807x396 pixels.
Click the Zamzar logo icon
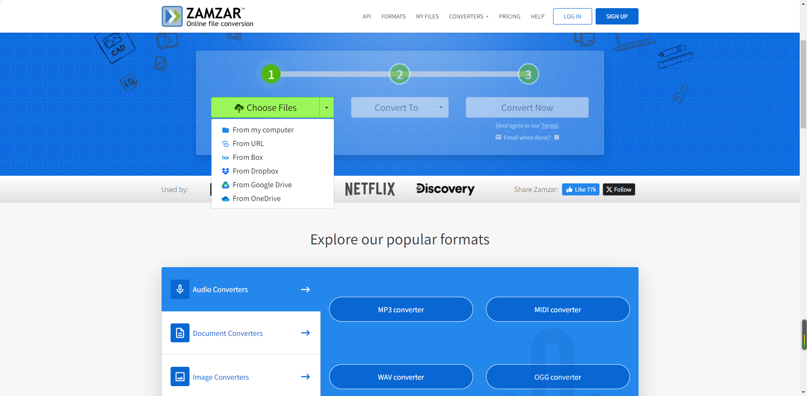click(x=172, y=16)
